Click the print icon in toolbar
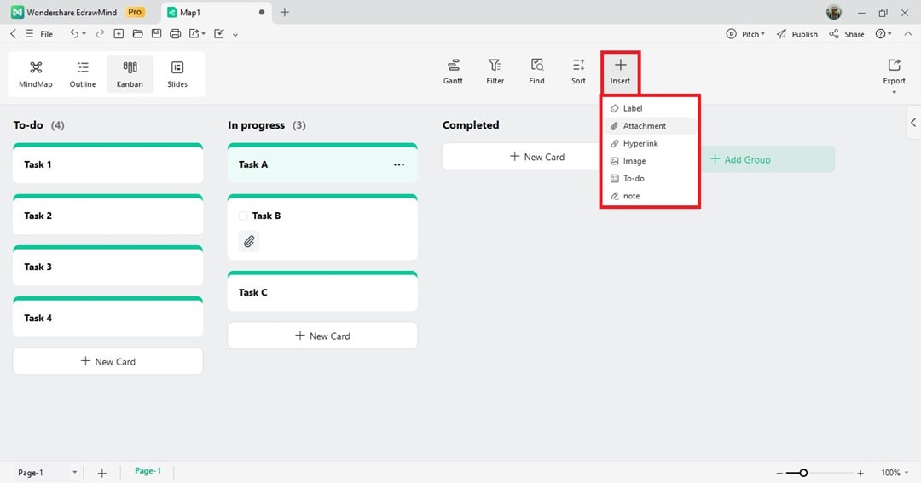921x483 pixels. 175,34
